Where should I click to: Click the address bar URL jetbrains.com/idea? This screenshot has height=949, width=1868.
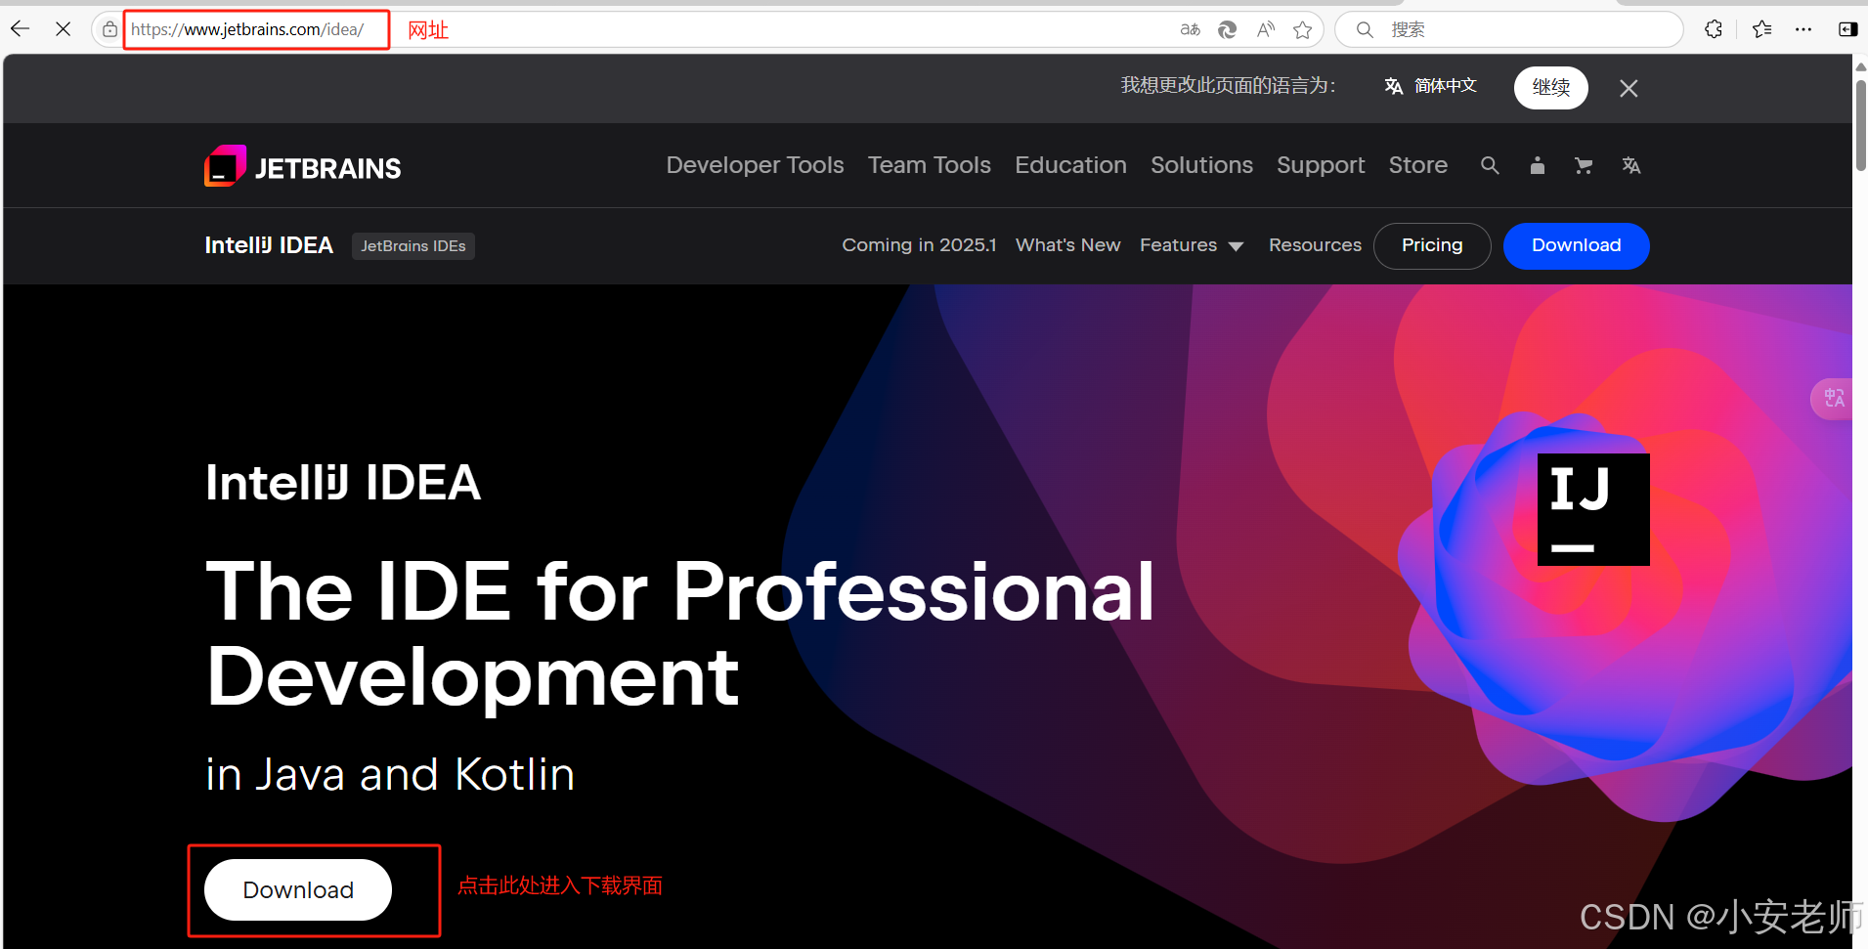coord(247,29)
